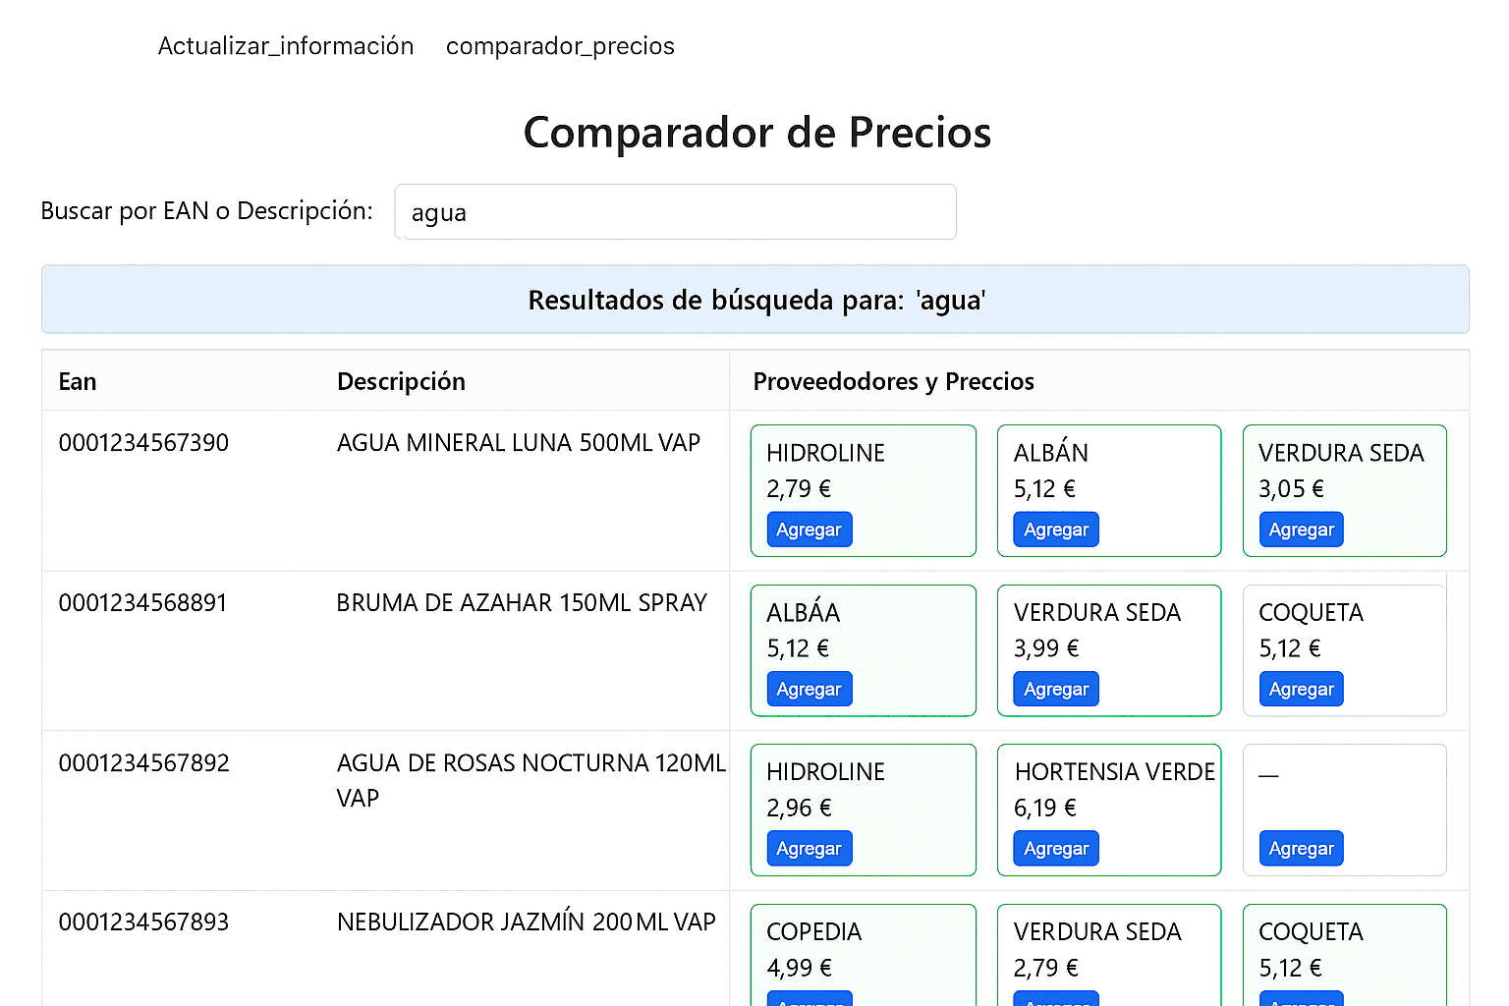Add HIDROLINE 2,96 € offer for Agua de Rosas
This screenshot has height=1006, width=1509.
pyautogui.click(x=809, y=849)
